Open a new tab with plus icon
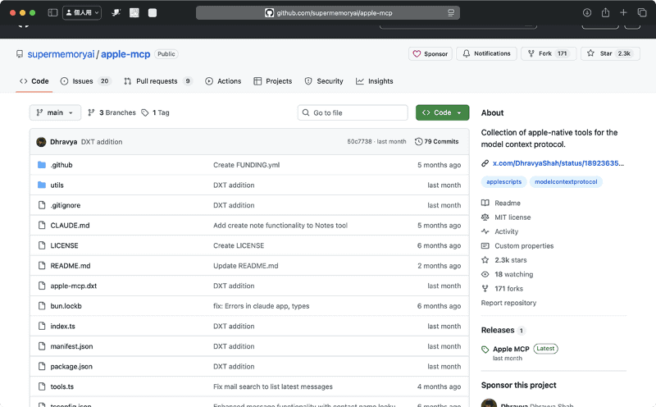Screen dimensions: 656x407 point(623,12)
